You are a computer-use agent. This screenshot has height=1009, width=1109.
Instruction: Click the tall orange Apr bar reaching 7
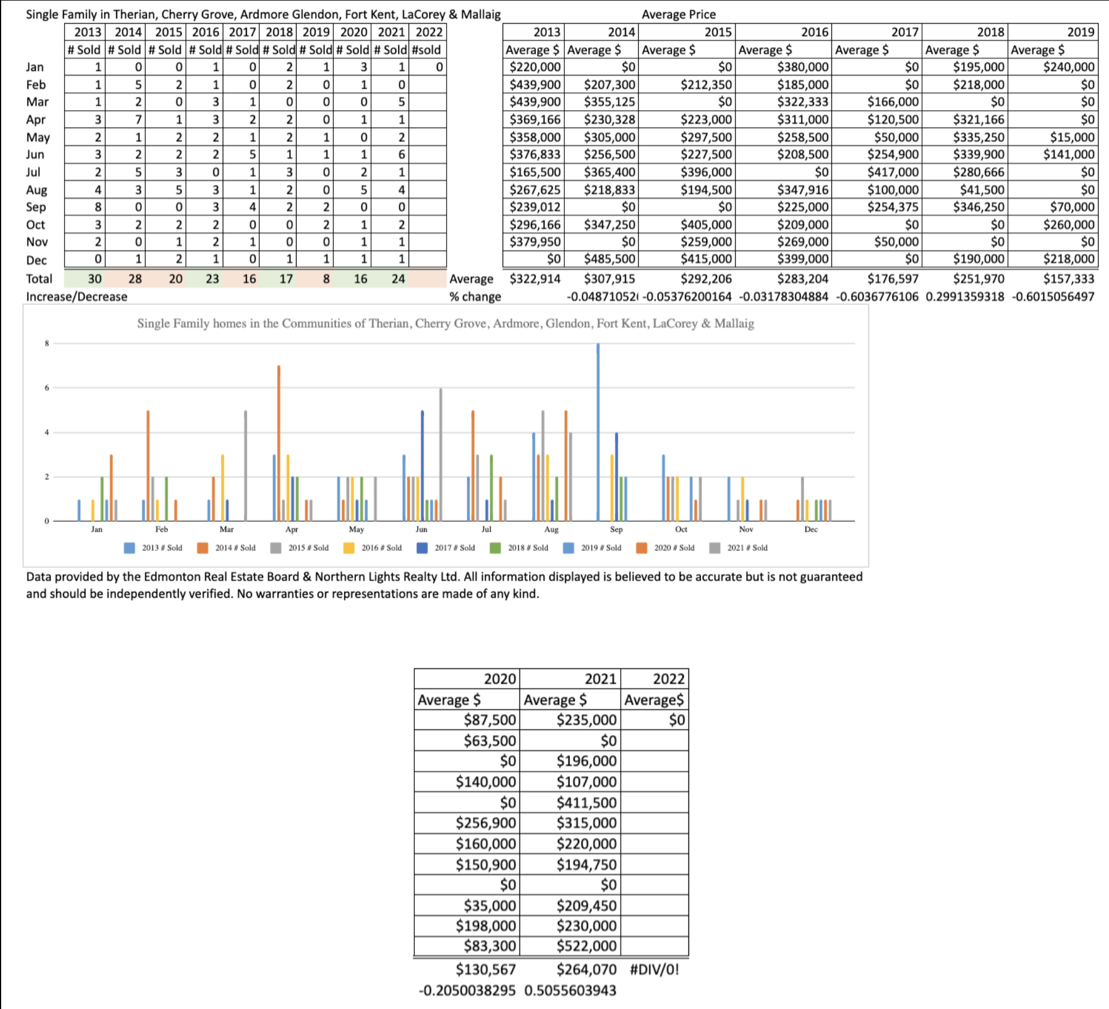pyautogui.click(x=279, y=443)
